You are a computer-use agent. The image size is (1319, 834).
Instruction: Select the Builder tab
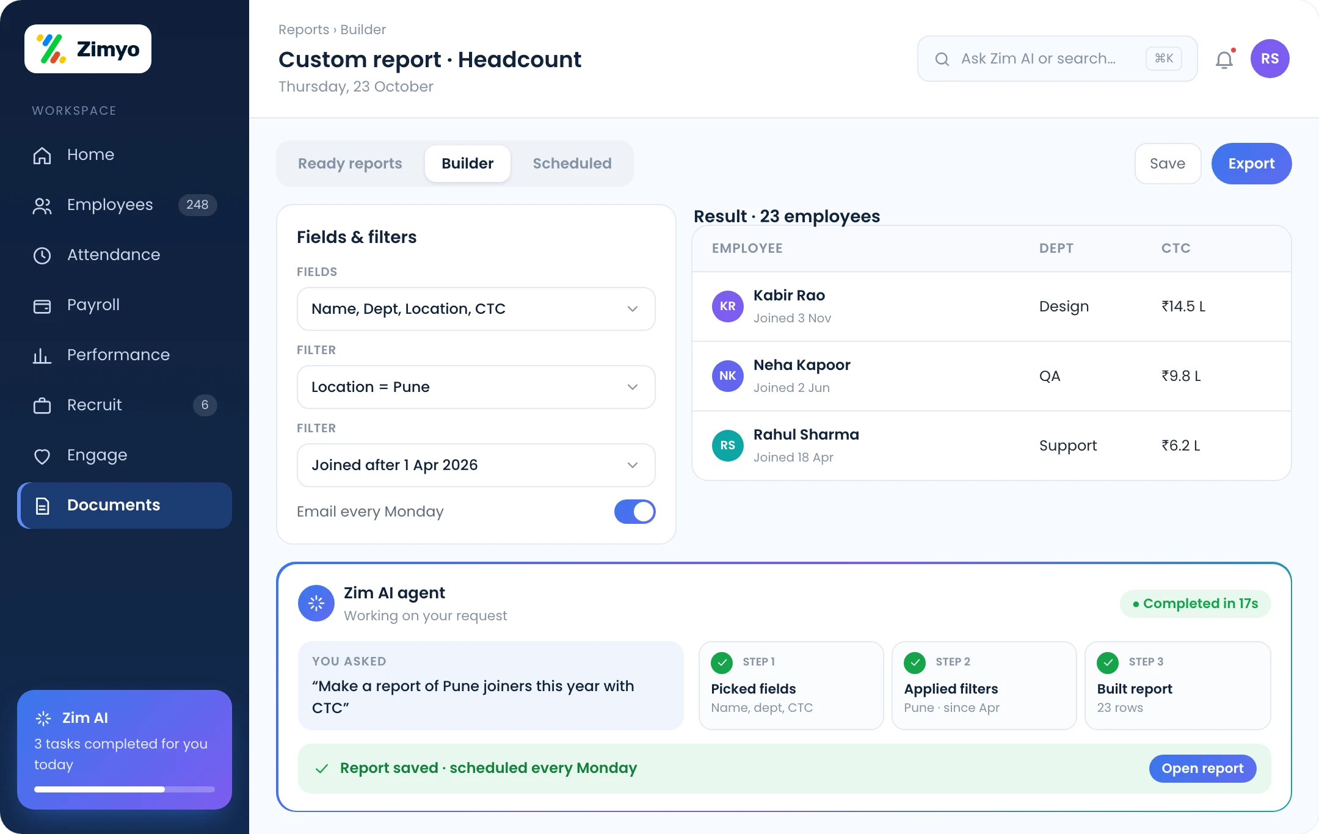tap(467, 164)
